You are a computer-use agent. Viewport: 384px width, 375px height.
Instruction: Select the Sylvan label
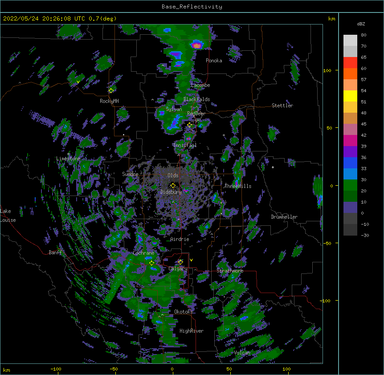tap(174, 109)
